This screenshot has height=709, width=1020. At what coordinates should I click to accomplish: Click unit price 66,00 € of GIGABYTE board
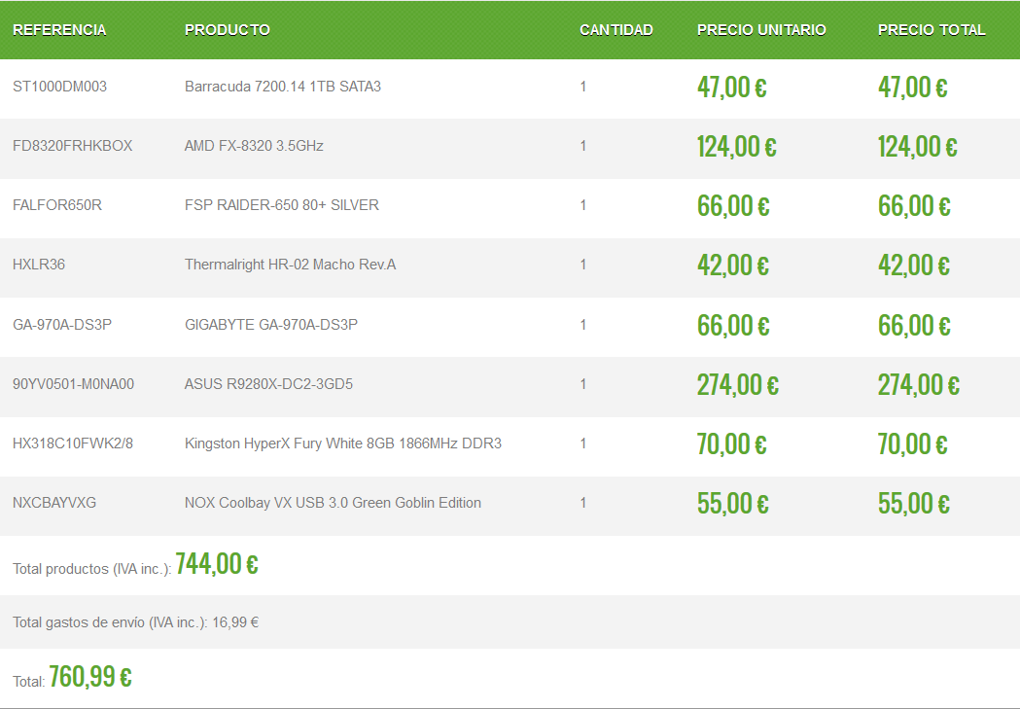click(x=733, y=325)
